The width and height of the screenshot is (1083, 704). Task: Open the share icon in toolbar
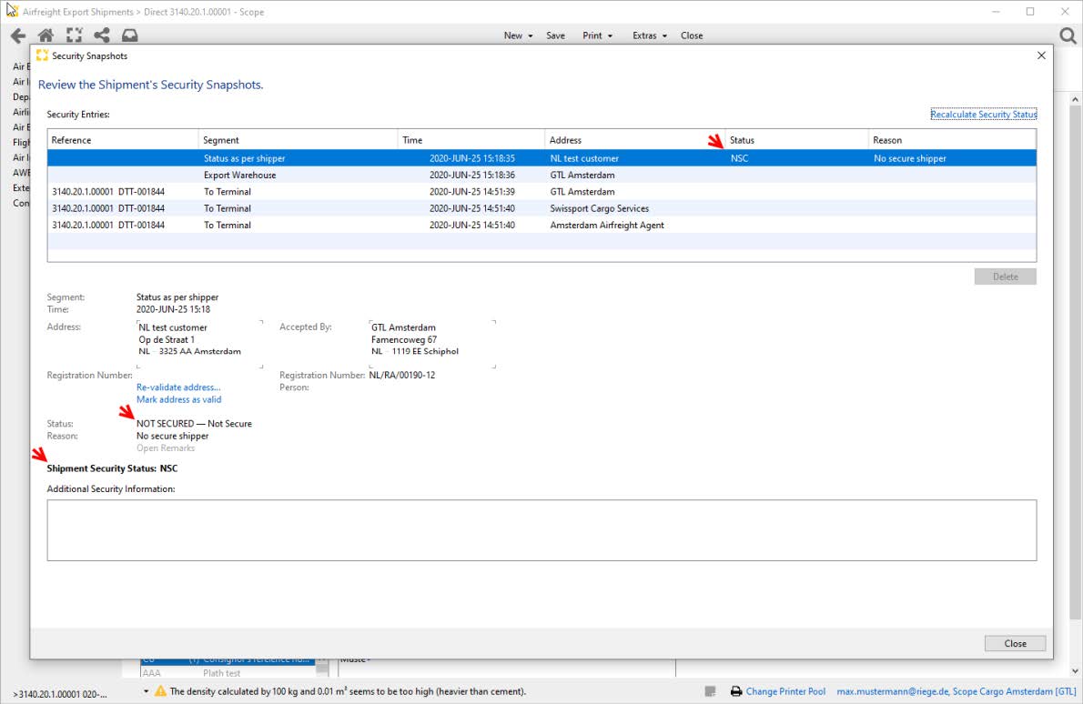[102, 35]
